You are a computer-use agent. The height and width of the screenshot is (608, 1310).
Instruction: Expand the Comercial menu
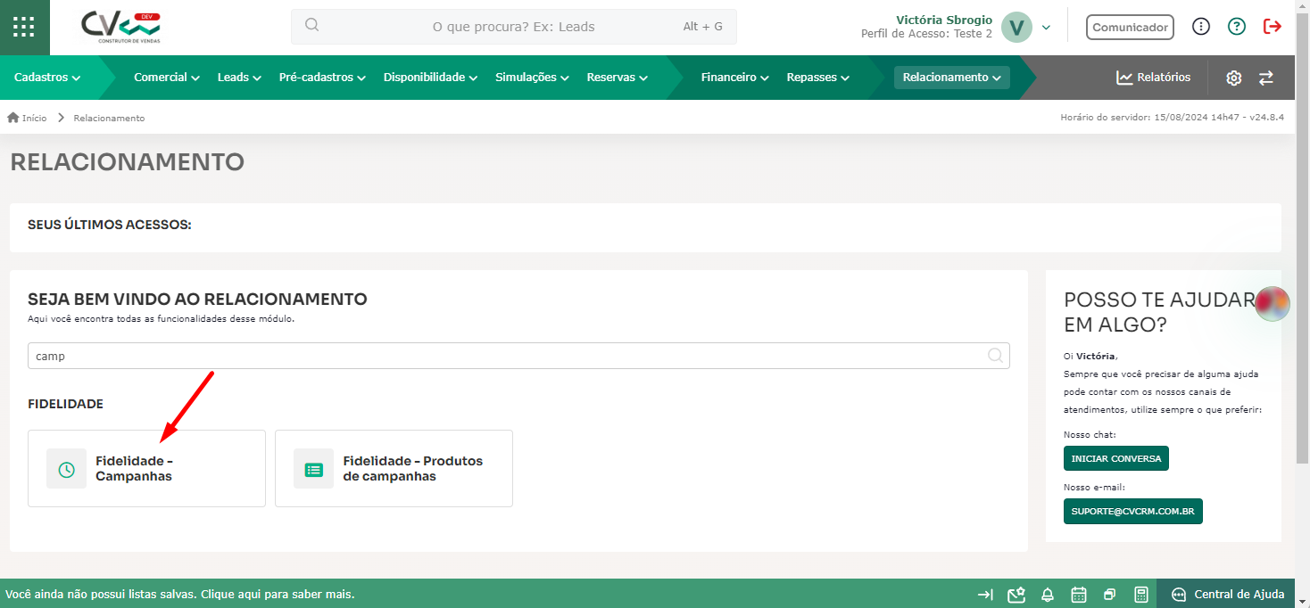167,78
